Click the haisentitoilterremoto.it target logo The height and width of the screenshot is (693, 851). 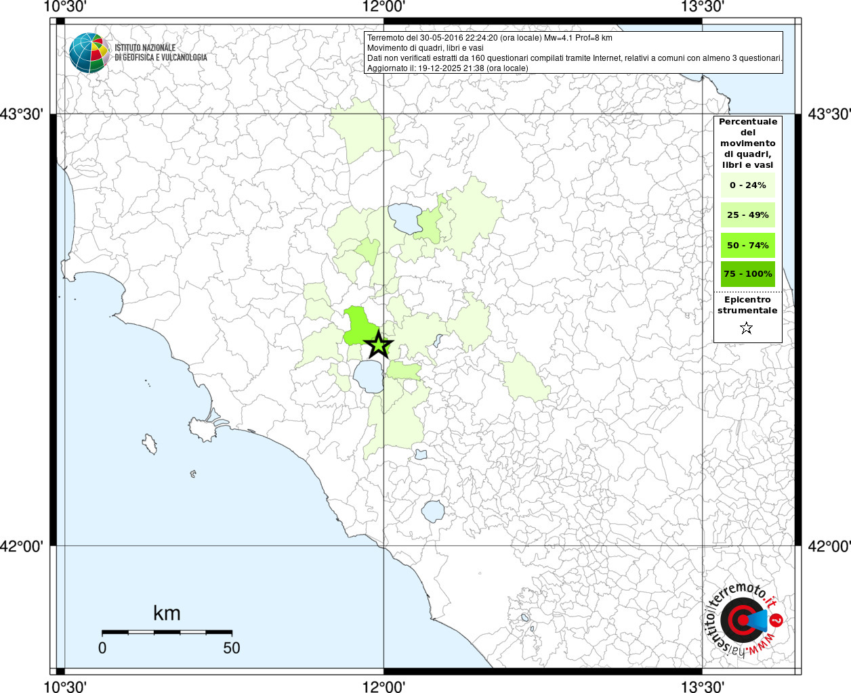(744, 620)
